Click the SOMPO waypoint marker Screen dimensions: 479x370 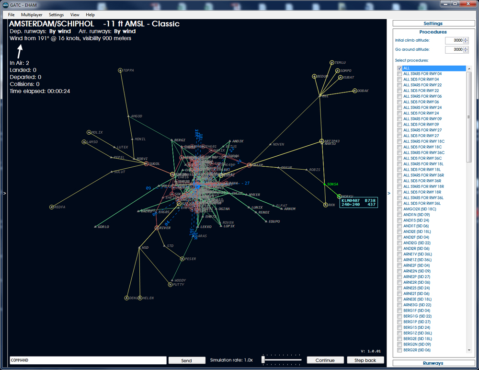click(x=338, y=70)
